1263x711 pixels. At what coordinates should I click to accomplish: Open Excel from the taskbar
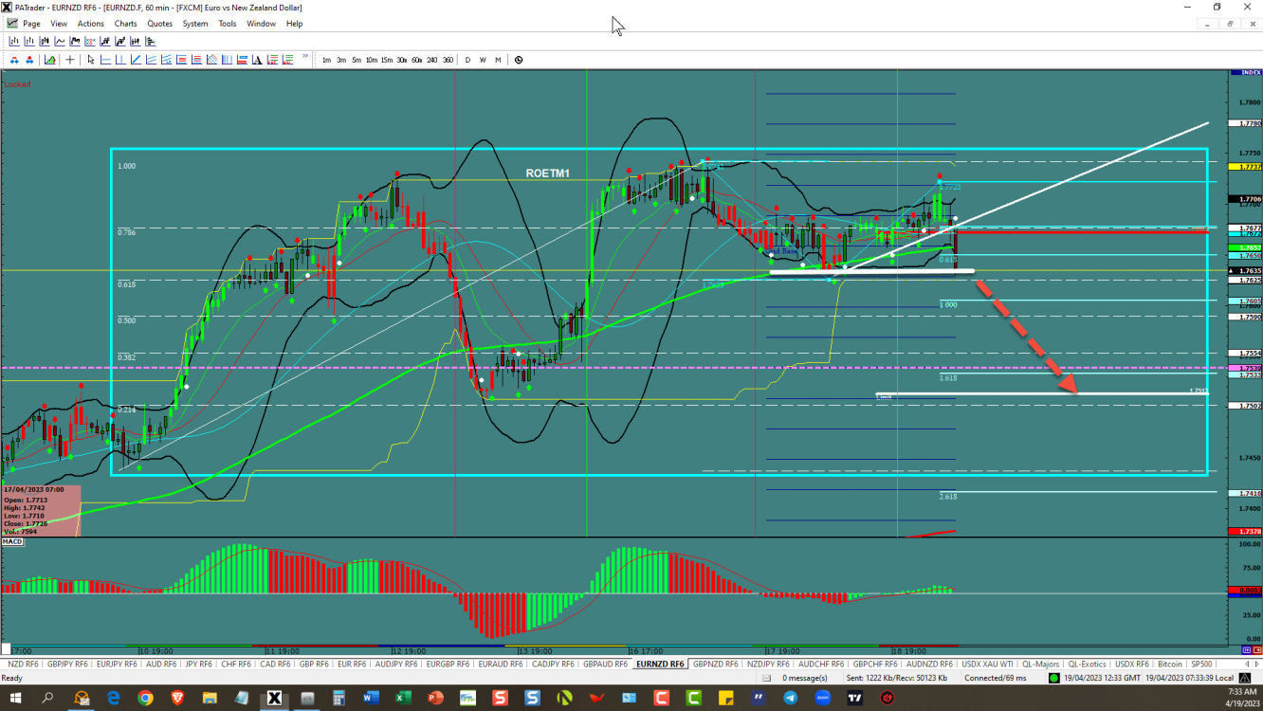point(403,699)
